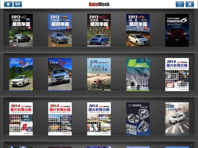Screen dimensions: 198x148
Task: Open the wrench settings tools icon
Action: tap(190, 4)
